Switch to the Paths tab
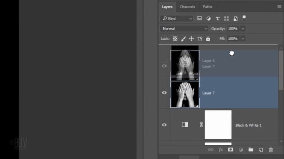284x159 pixels. coord(207,7)
